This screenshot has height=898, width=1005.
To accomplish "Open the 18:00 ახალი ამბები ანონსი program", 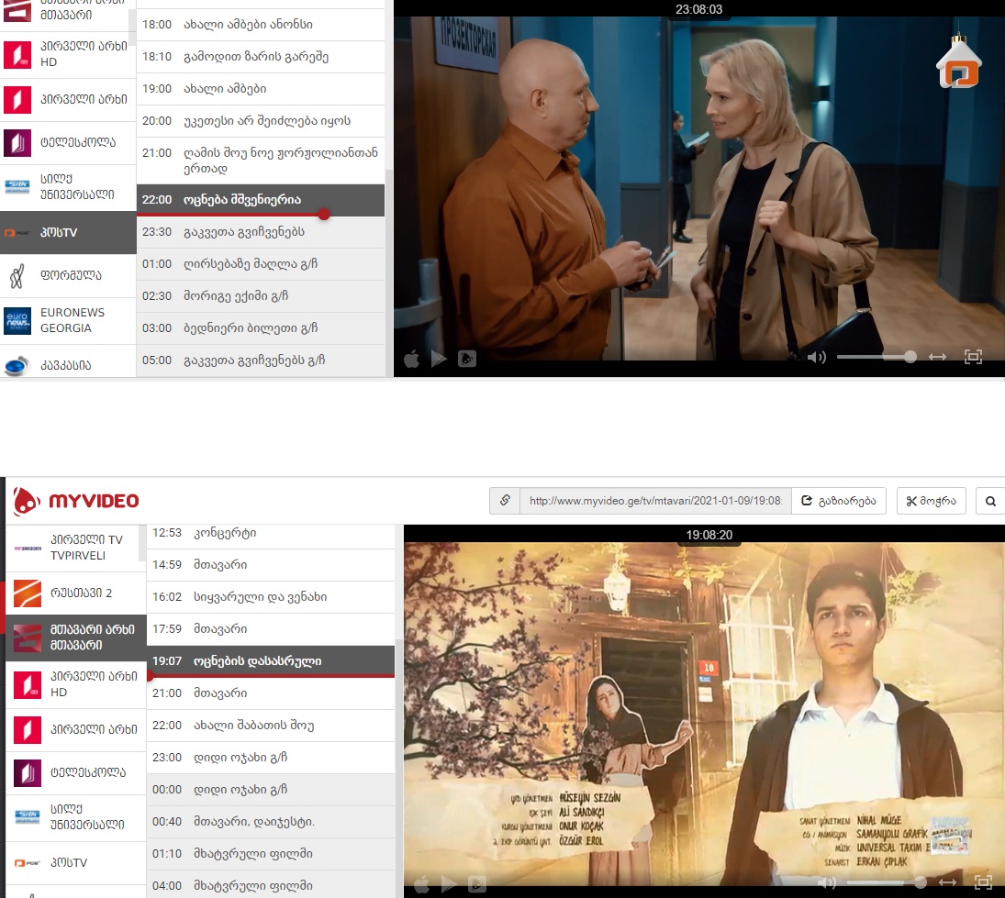I will pos(261,25).
